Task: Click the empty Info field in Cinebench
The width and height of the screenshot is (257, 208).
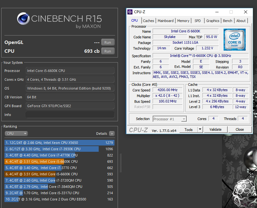Action: click(x=70, y=115)
